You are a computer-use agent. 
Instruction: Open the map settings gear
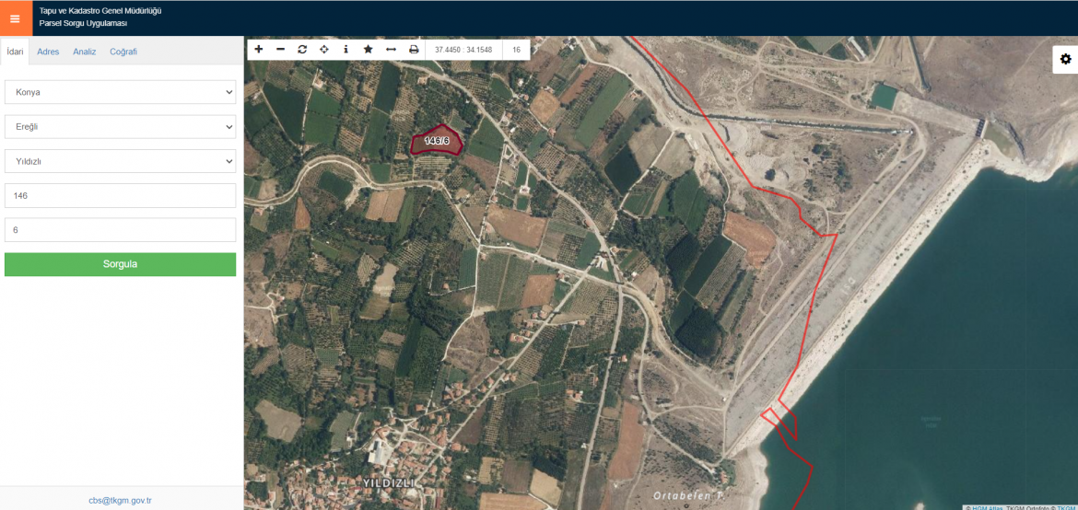coord(1065,59)
